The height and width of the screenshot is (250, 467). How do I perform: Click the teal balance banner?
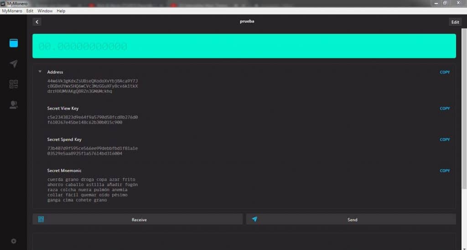pos(244,46)
